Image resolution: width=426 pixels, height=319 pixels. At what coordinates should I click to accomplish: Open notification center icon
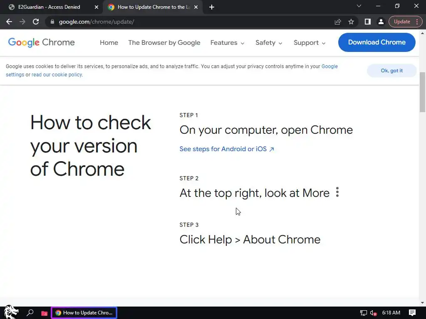pos(412,313)
